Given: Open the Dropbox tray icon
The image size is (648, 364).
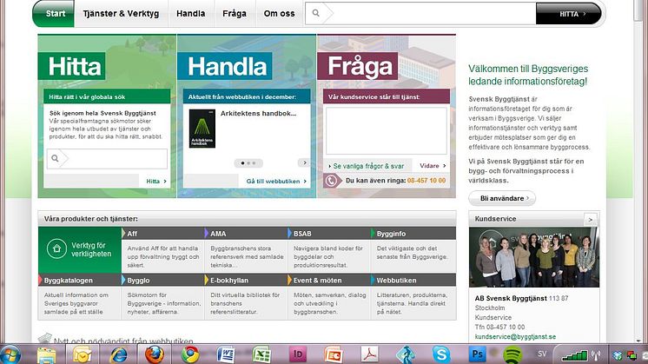Looking at the screenshot, I should coord(618,355).
